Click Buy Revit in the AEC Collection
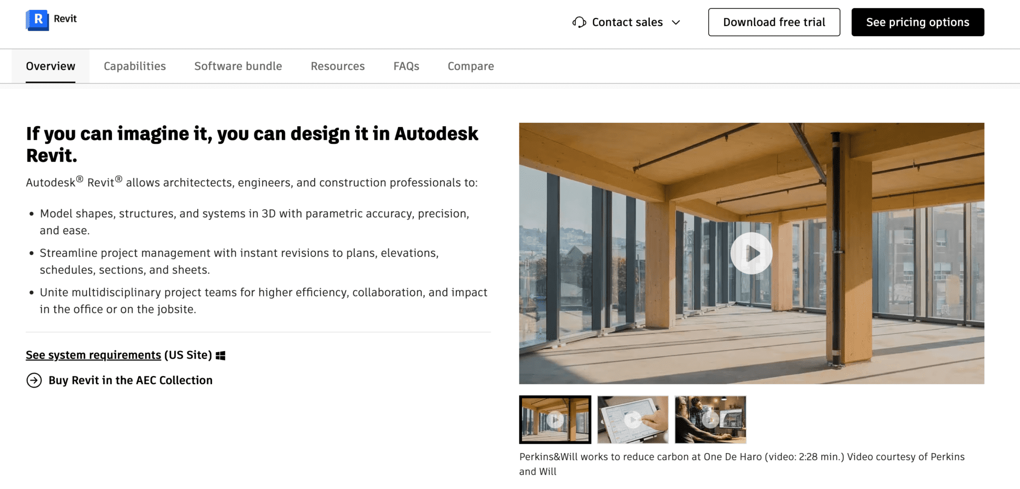The width and height of the screenshot is (1020, 489). tap(130, 380)
